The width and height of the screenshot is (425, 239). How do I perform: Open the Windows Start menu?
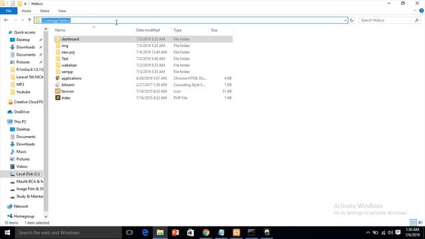[7, 232]
